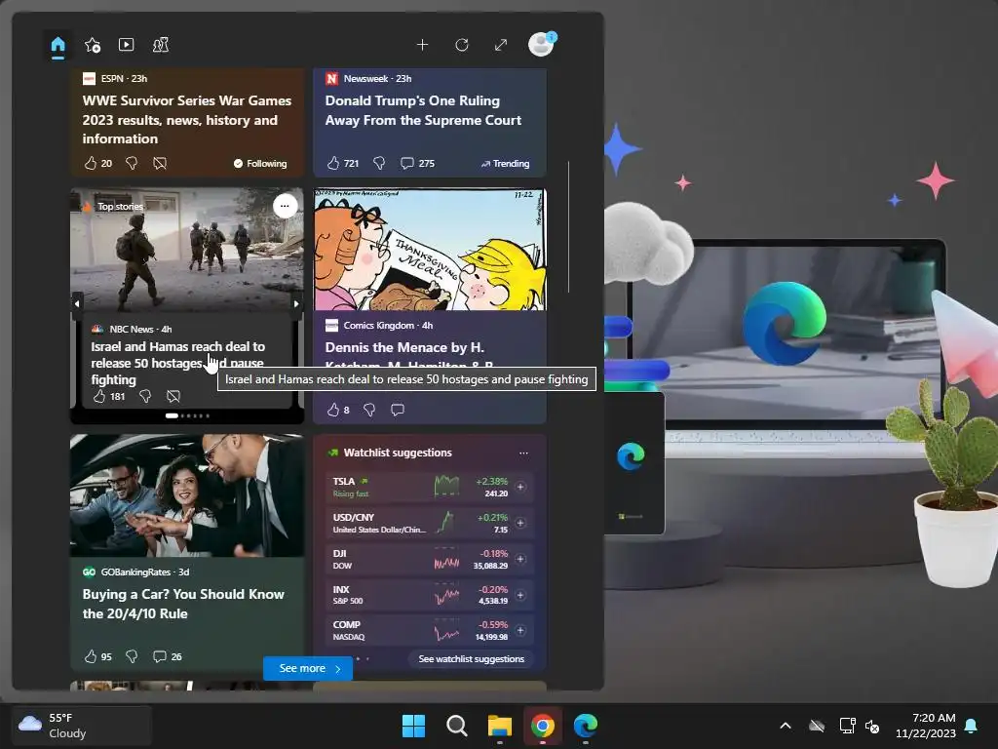Dislike the Israel and Hamas story

(145, 396)
